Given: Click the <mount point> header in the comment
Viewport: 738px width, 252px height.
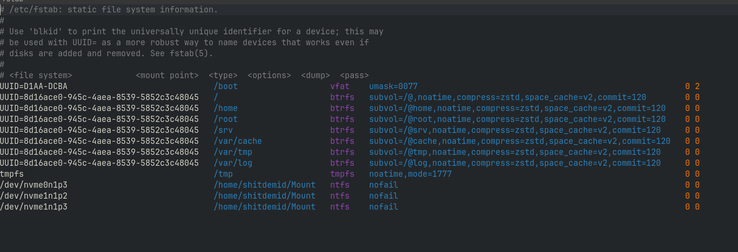Looking at the screenshot, I should point(167,75).
